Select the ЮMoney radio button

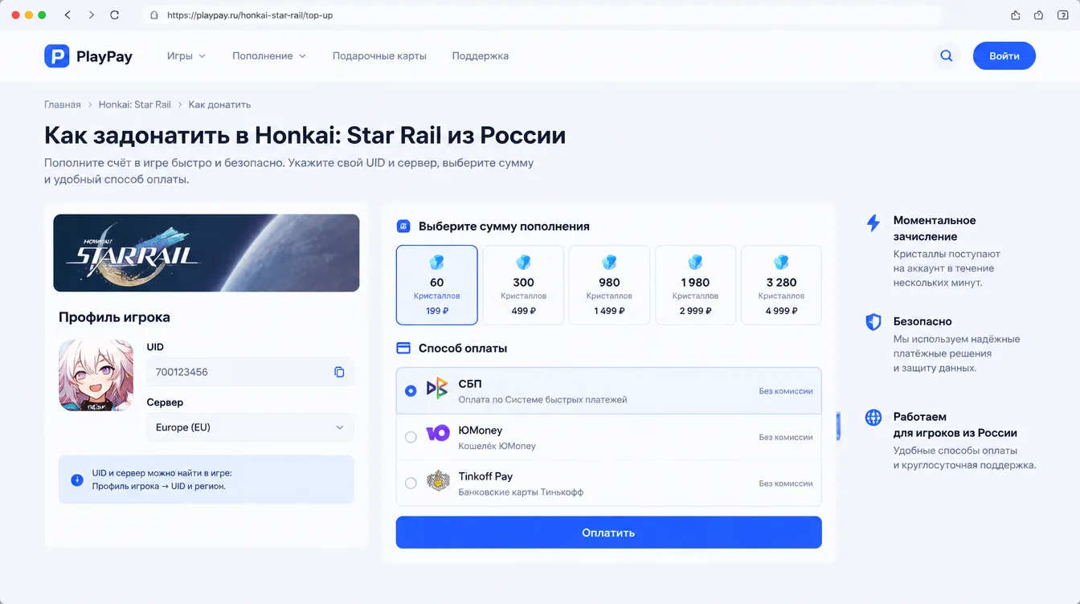click(411, 437)
